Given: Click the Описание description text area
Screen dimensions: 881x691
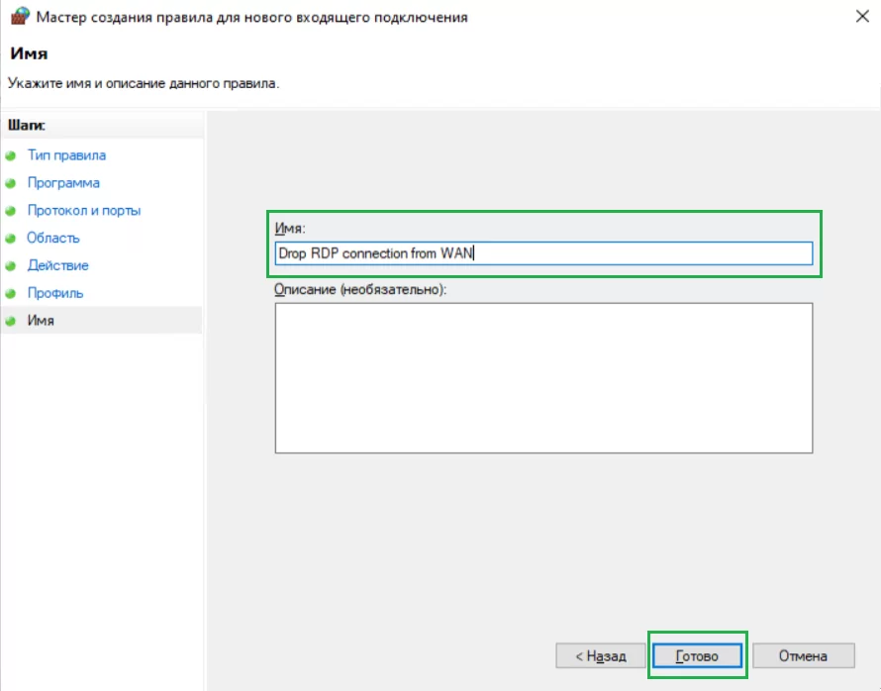Looking at the screenshot, I should pos(543,377).
